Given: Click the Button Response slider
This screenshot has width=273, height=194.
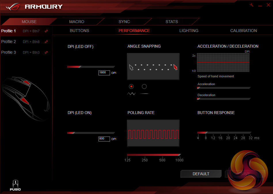Looking at the screenshot, I should 224,133.
